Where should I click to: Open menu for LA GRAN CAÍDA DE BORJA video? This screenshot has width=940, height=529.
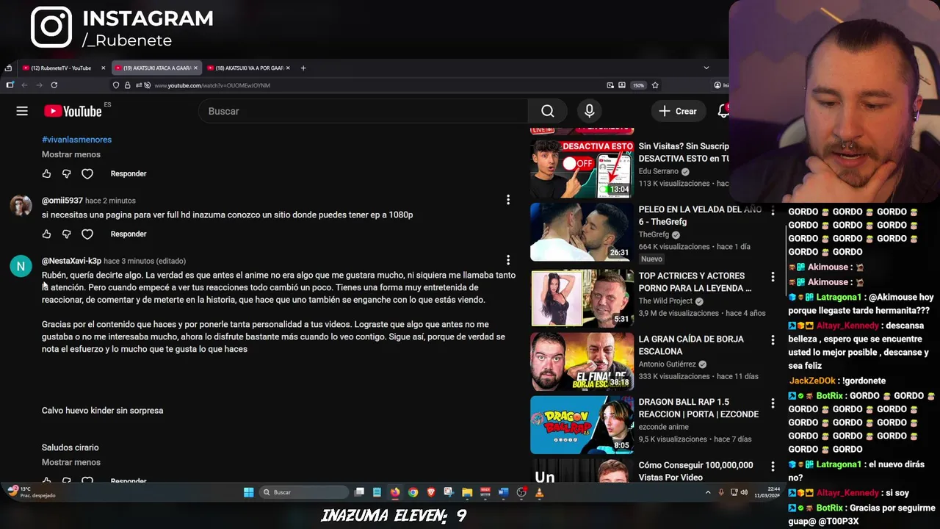tap(773, 340)
